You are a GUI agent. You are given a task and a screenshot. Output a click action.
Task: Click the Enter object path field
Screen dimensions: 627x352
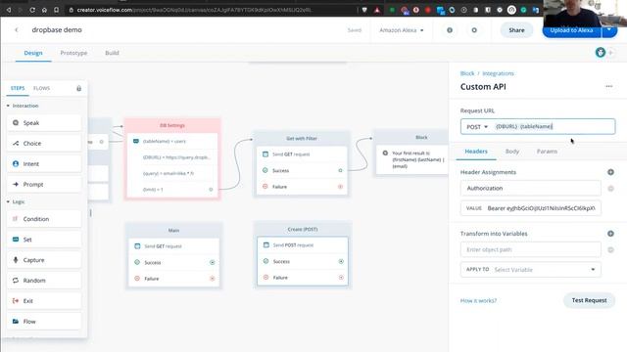(531, 249)
